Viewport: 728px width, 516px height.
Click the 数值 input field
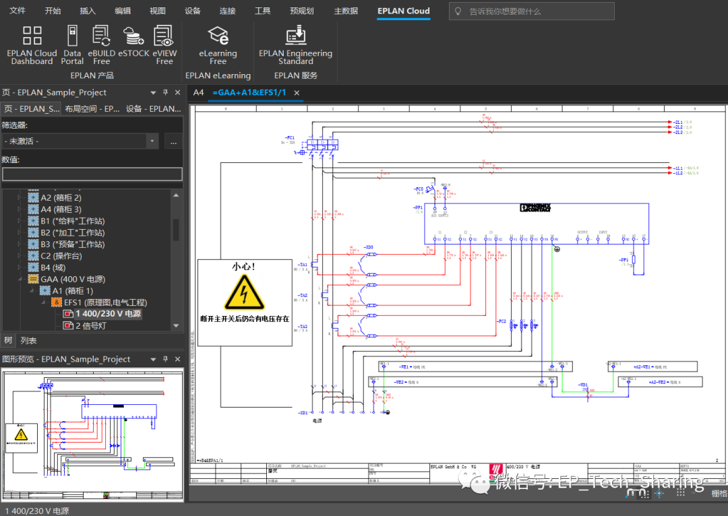click(92, 174)
